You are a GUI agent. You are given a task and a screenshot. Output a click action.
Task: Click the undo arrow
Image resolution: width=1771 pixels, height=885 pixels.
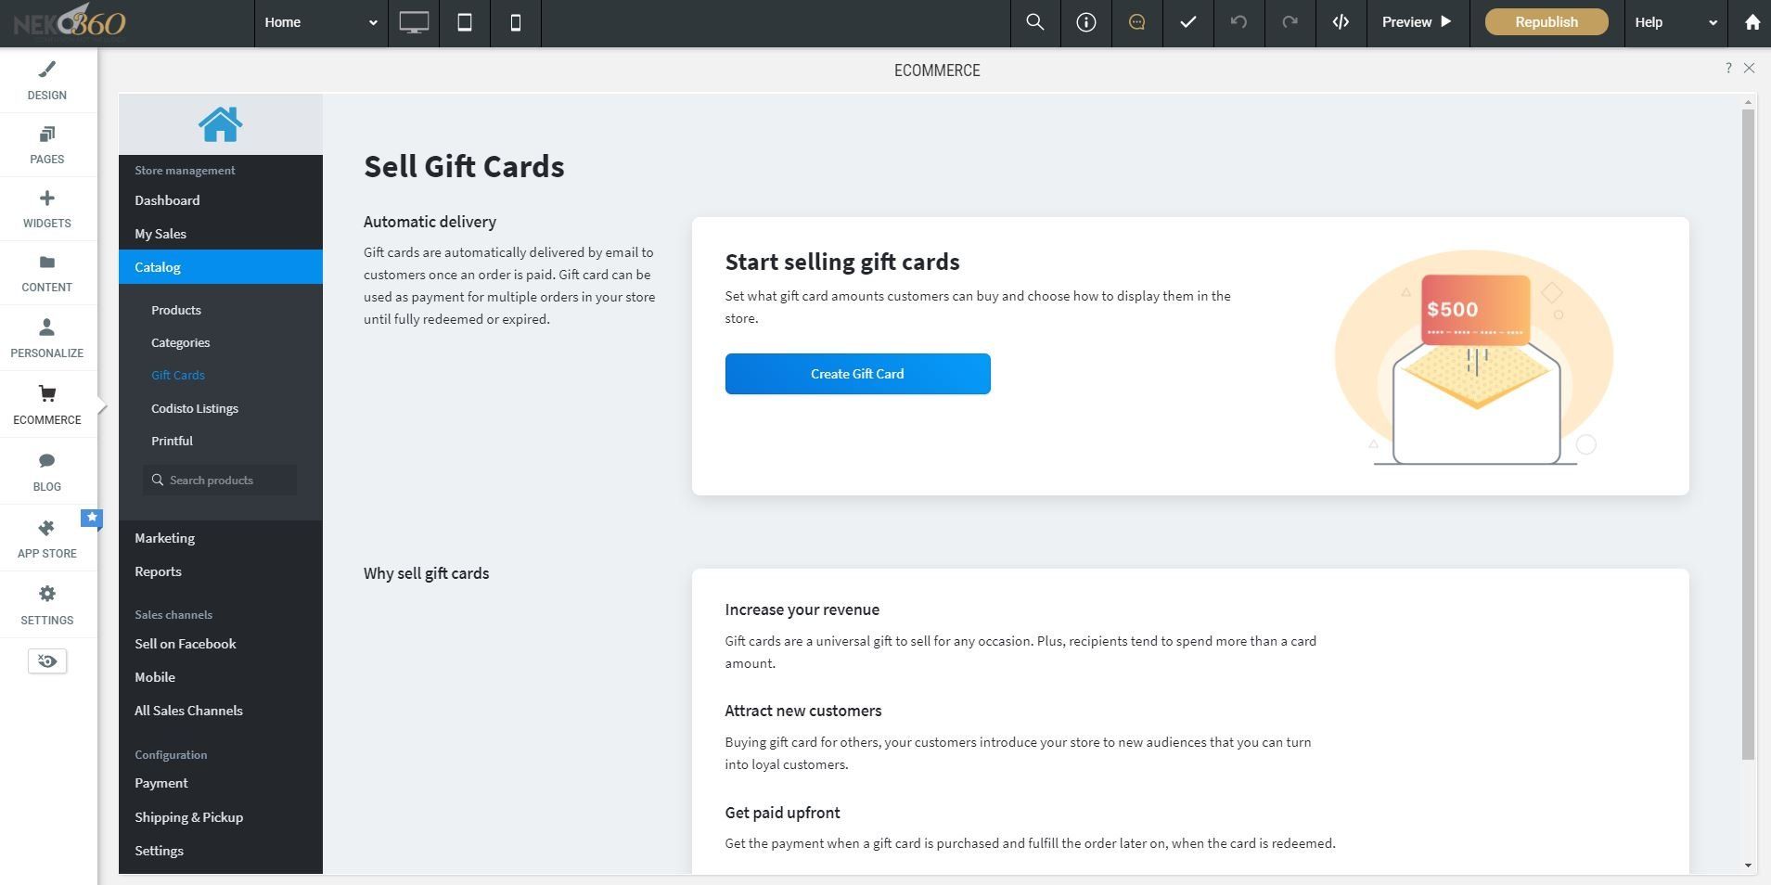(x=1239, y=22)
